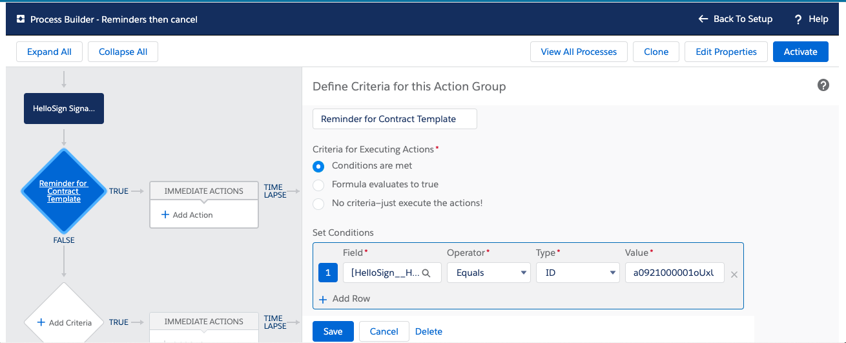
Task: Select the 'Conditions are met' radio option
Action: [318, 166]
